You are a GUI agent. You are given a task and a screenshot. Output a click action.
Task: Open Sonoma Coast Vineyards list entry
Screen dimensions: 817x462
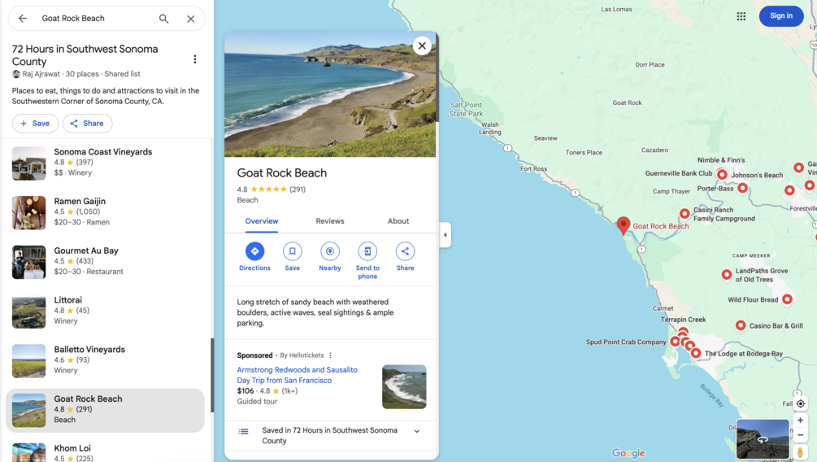(x=105, y=163)
